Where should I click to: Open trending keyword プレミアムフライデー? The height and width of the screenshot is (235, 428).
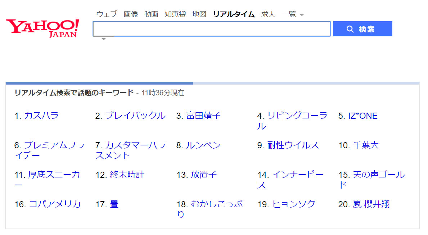click(x=49, y=150)
